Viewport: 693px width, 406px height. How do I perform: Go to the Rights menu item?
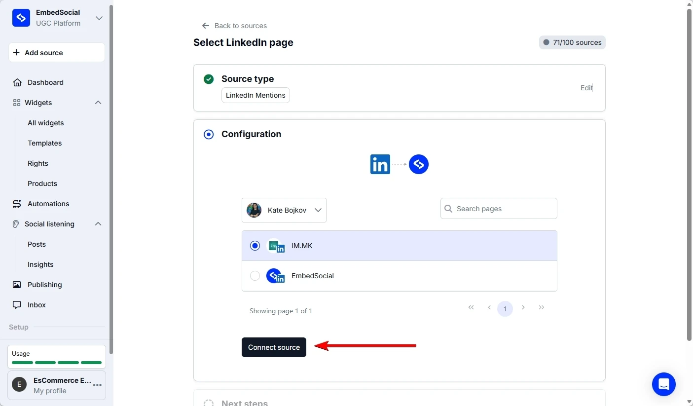coord(38,163)
